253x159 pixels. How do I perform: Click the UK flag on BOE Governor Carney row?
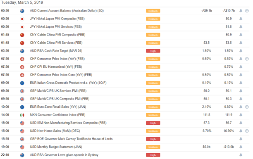click(x=22, y=139)
